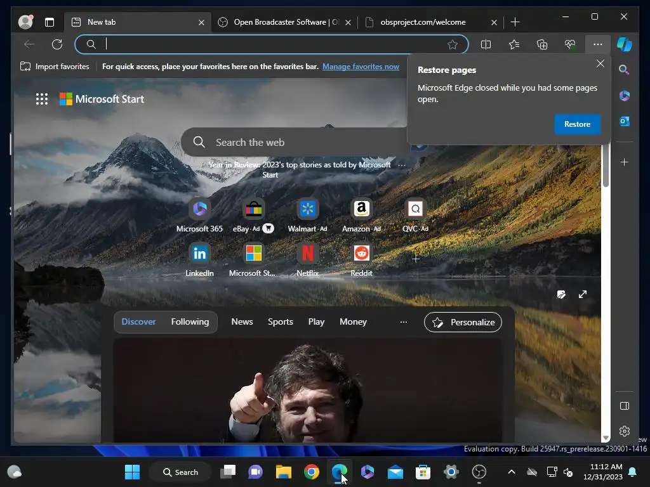
Task: Close the Open Broadcaster Software tab
Action: click(x=348, y=22)
